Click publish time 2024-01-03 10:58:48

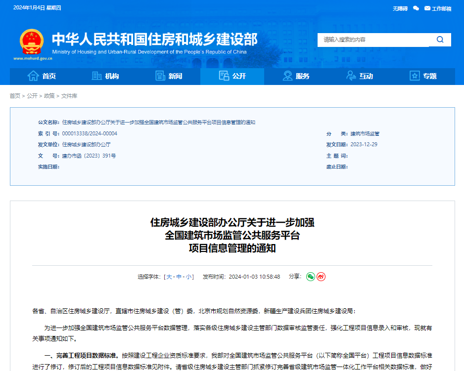click(x=254, y=277)
